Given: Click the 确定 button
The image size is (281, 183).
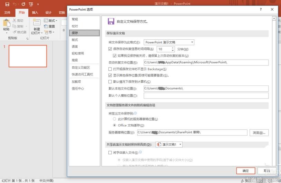Looking at the screenshot, I should pos(245,171).
